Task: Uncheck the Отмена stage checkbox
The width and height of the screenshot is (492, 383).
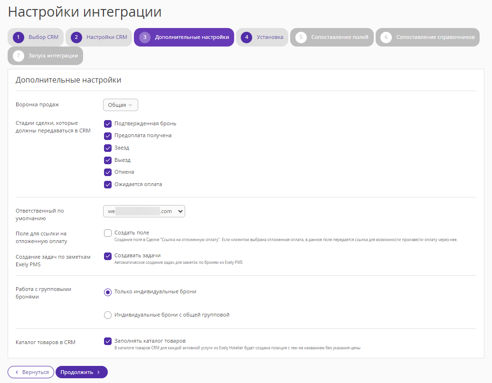Action: tap(108, 172)
